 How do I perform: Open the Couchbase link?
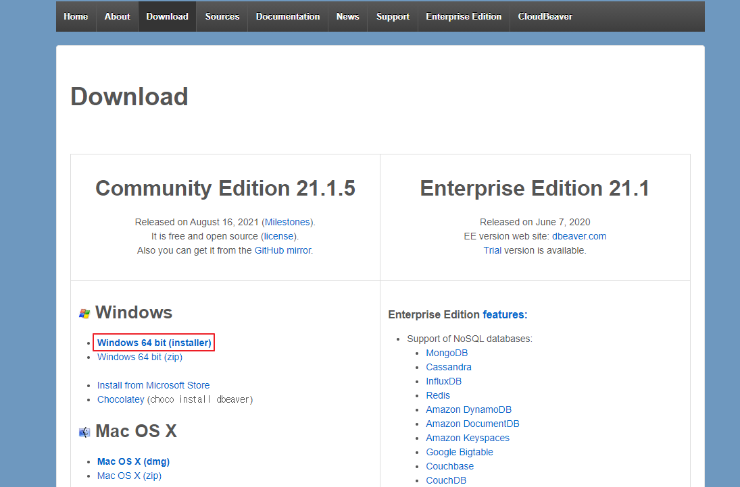pyautogui.click(x=450, y=466)
